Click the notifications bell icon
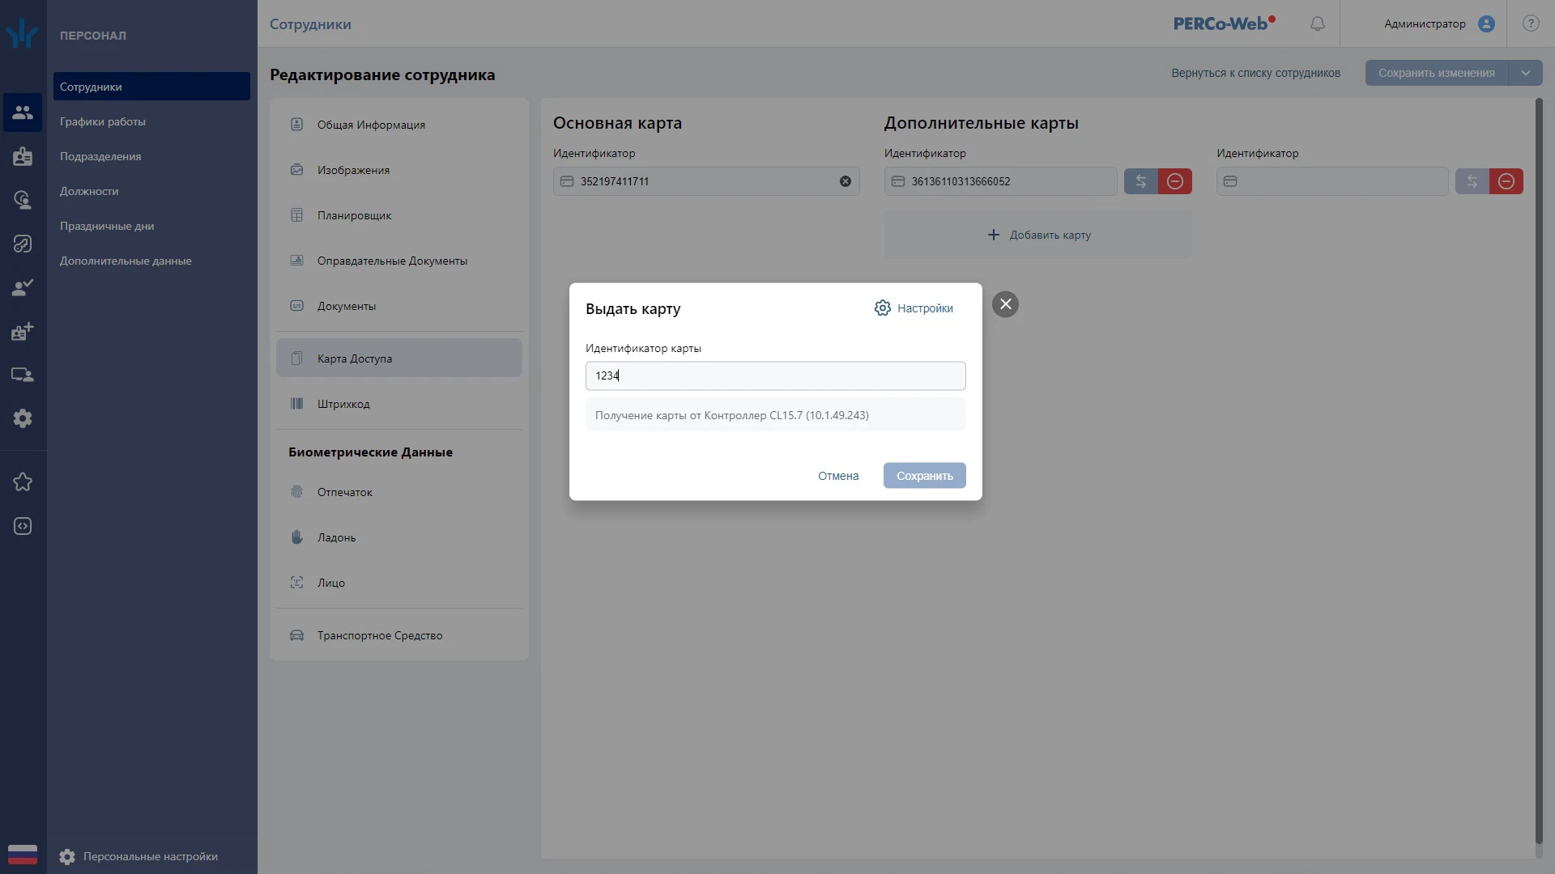This screenshot has height=874, width=1555. click(x=1318, y=23)
